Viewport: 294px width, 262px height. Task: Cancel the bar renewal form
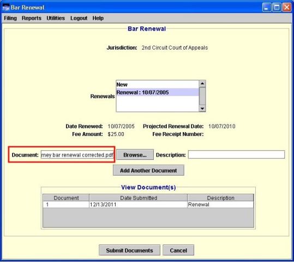pos(178,251)
